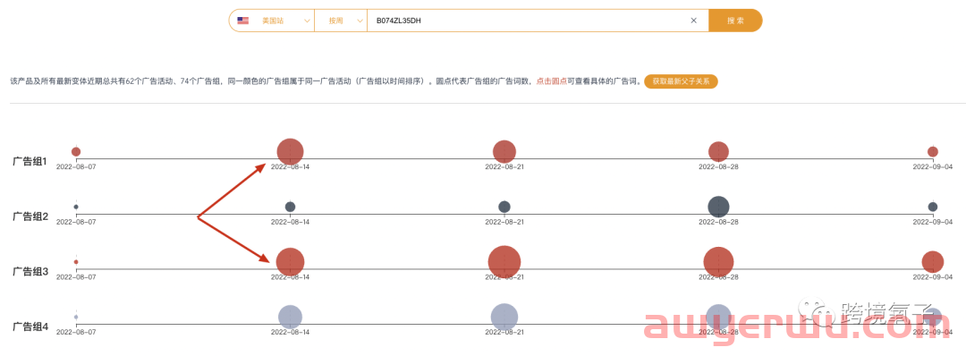The image size is (966, 356).
Task: Click the 搜索 search button
Action: [735, 21]
